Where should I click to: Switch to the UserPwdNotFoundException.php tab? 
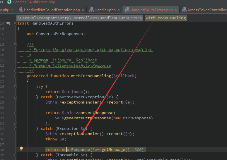point(52,10)
